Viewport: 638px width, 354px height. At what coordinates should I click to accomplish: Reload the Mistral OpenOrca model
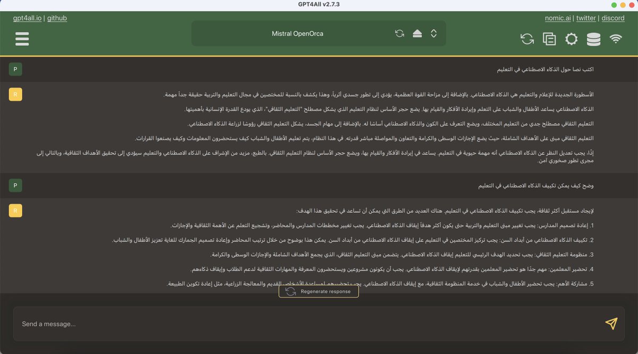[400, 33]
